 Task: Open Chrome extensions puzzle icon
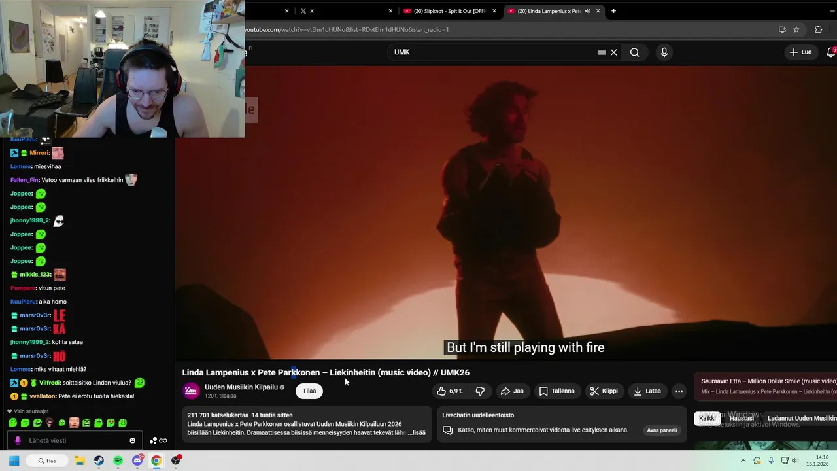(x=818, y=29)
